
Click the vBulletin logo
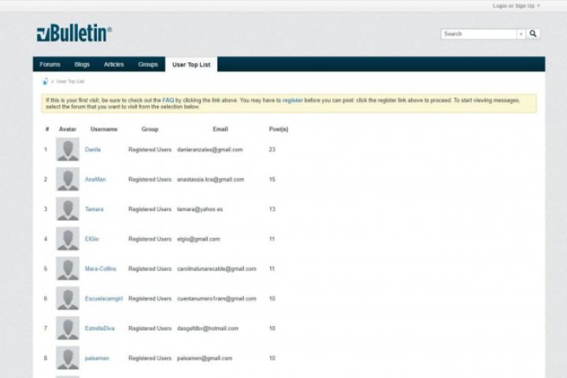[x=74, y=33]
